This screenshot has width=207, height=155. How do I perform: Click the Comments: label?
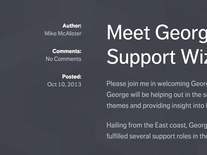tap(67, 51)
